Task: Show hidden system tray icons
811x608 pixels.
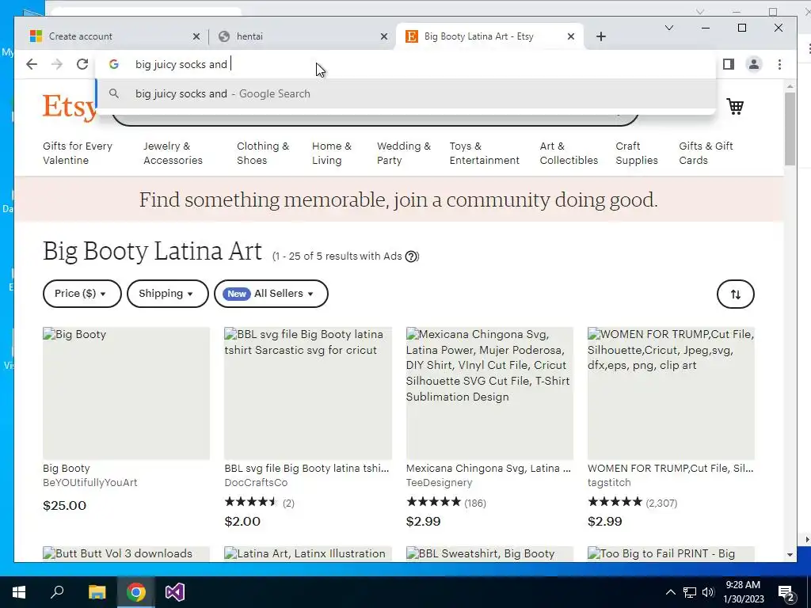Action: [670, 592]
